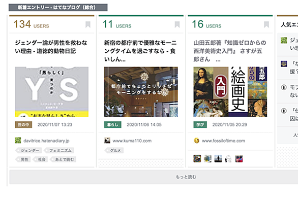This screenshot has width=298, height=201.
Task: Bookmark the 11 users entry
Action: pyautogui.click(x=177, y=25)
